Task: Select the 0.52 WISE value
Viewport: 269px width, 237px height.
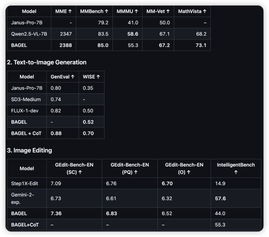Action: [x=88, y=122]
